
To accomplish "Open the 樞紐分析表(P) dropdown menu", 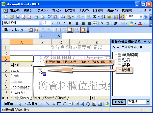I will 15,30.
